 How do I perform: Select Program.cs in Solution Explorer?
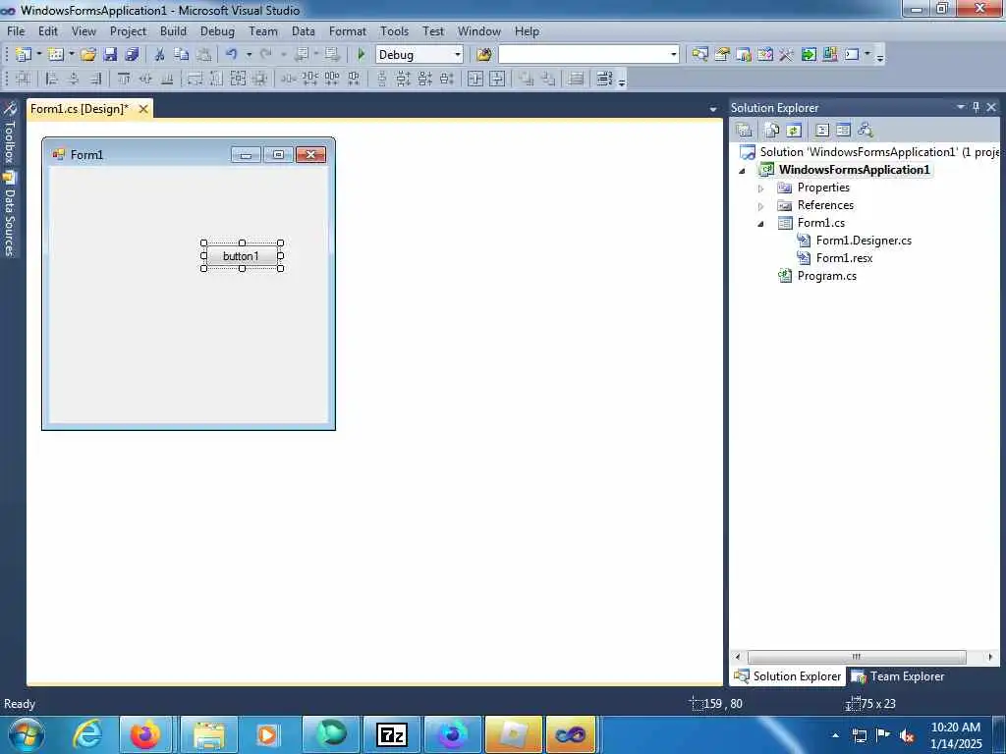[x=826, y=276]
